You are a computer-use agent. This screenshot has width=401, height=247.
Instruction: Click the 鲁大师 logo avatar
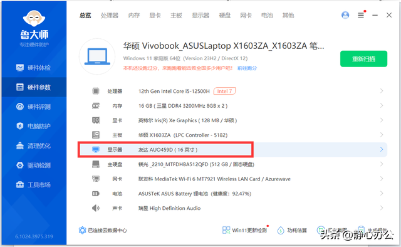click(34, 18)
